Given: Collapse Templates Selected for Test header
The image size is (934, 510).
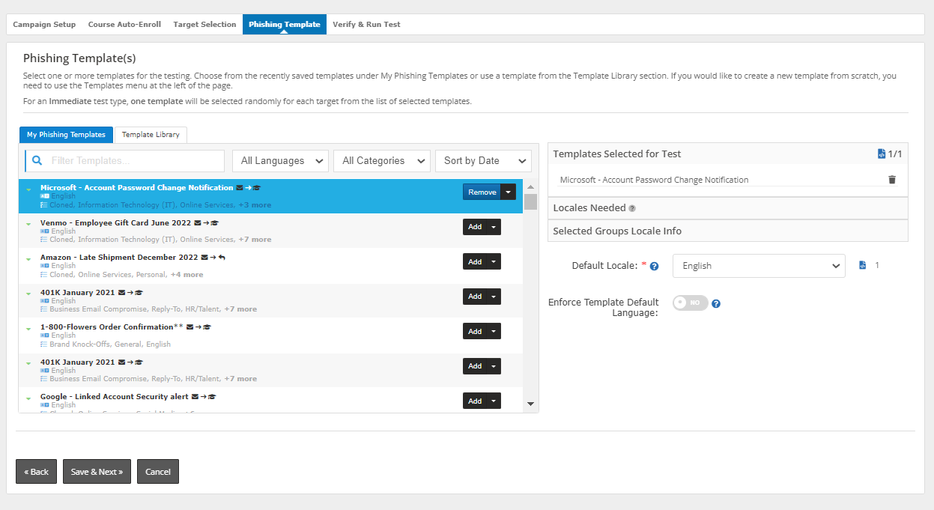Looking at the screenshot, I should (728, 154).
